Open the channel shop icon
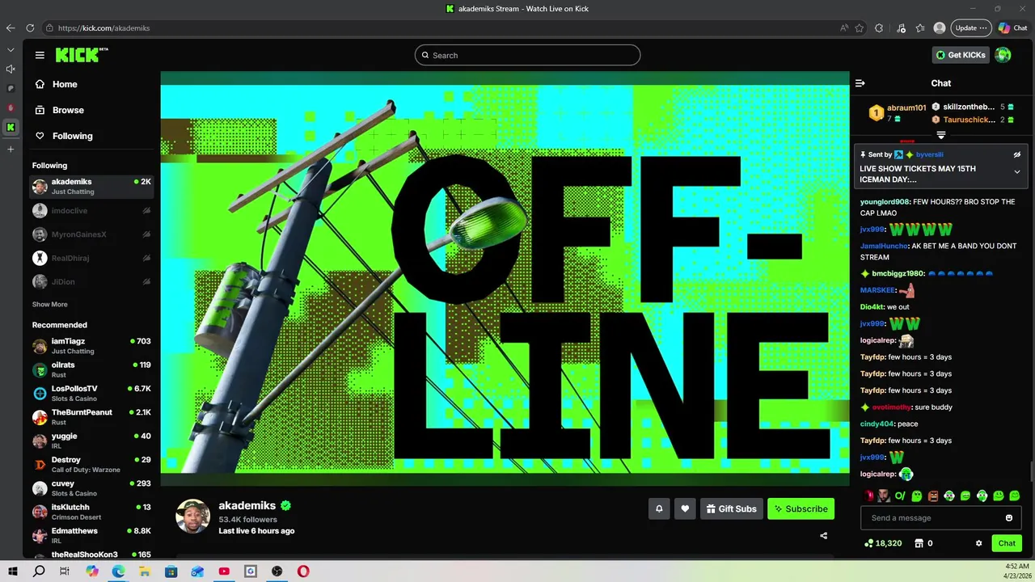1035x582 pixels. [x=919, y=543]
